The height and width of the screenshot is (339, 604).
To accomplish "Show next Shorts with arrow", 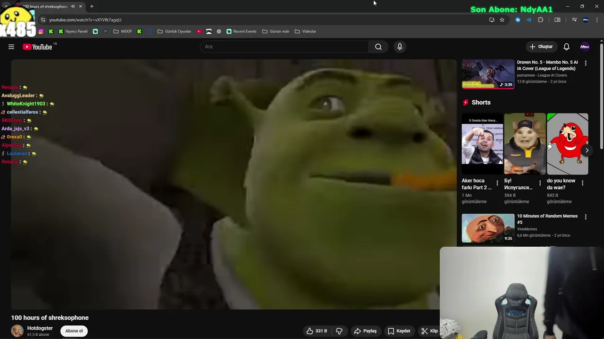I will (587, 151).
